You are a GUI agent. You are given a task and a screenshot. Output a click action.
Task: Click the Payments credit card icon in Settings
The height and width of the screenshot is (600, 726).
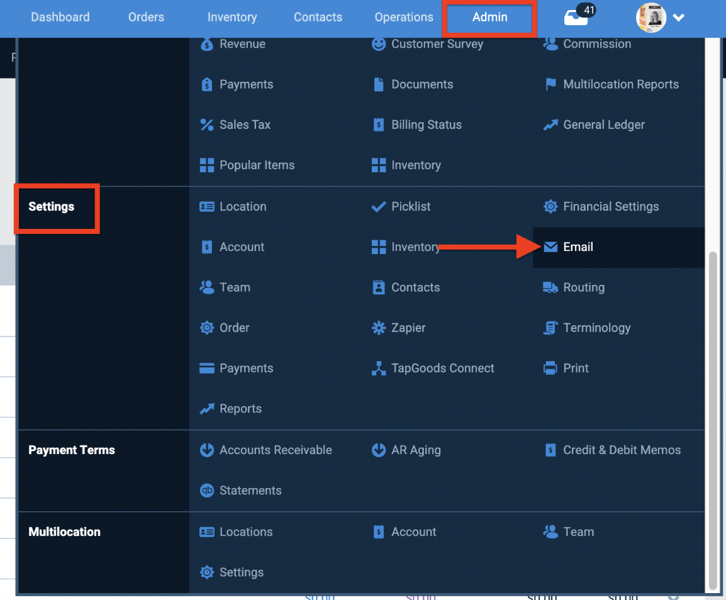(x=206, y=368)
